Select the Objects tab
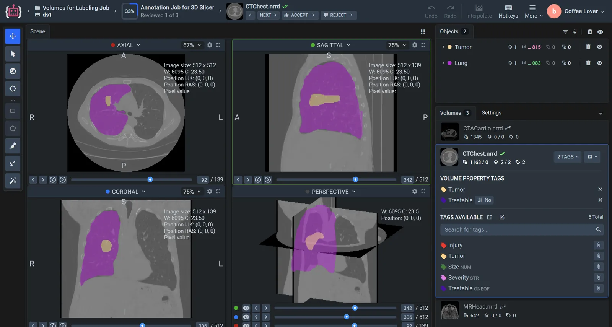Viewport: 612px width, 327px height. click(x=454, y=31)
